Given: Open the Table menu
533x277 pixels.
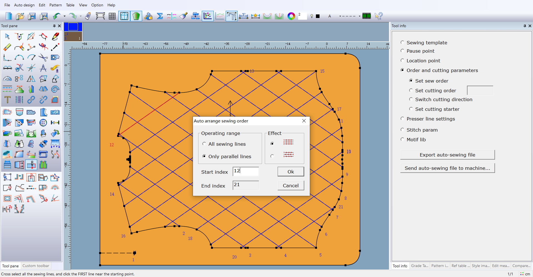Looking at the screenshot, I should (70, 5).
